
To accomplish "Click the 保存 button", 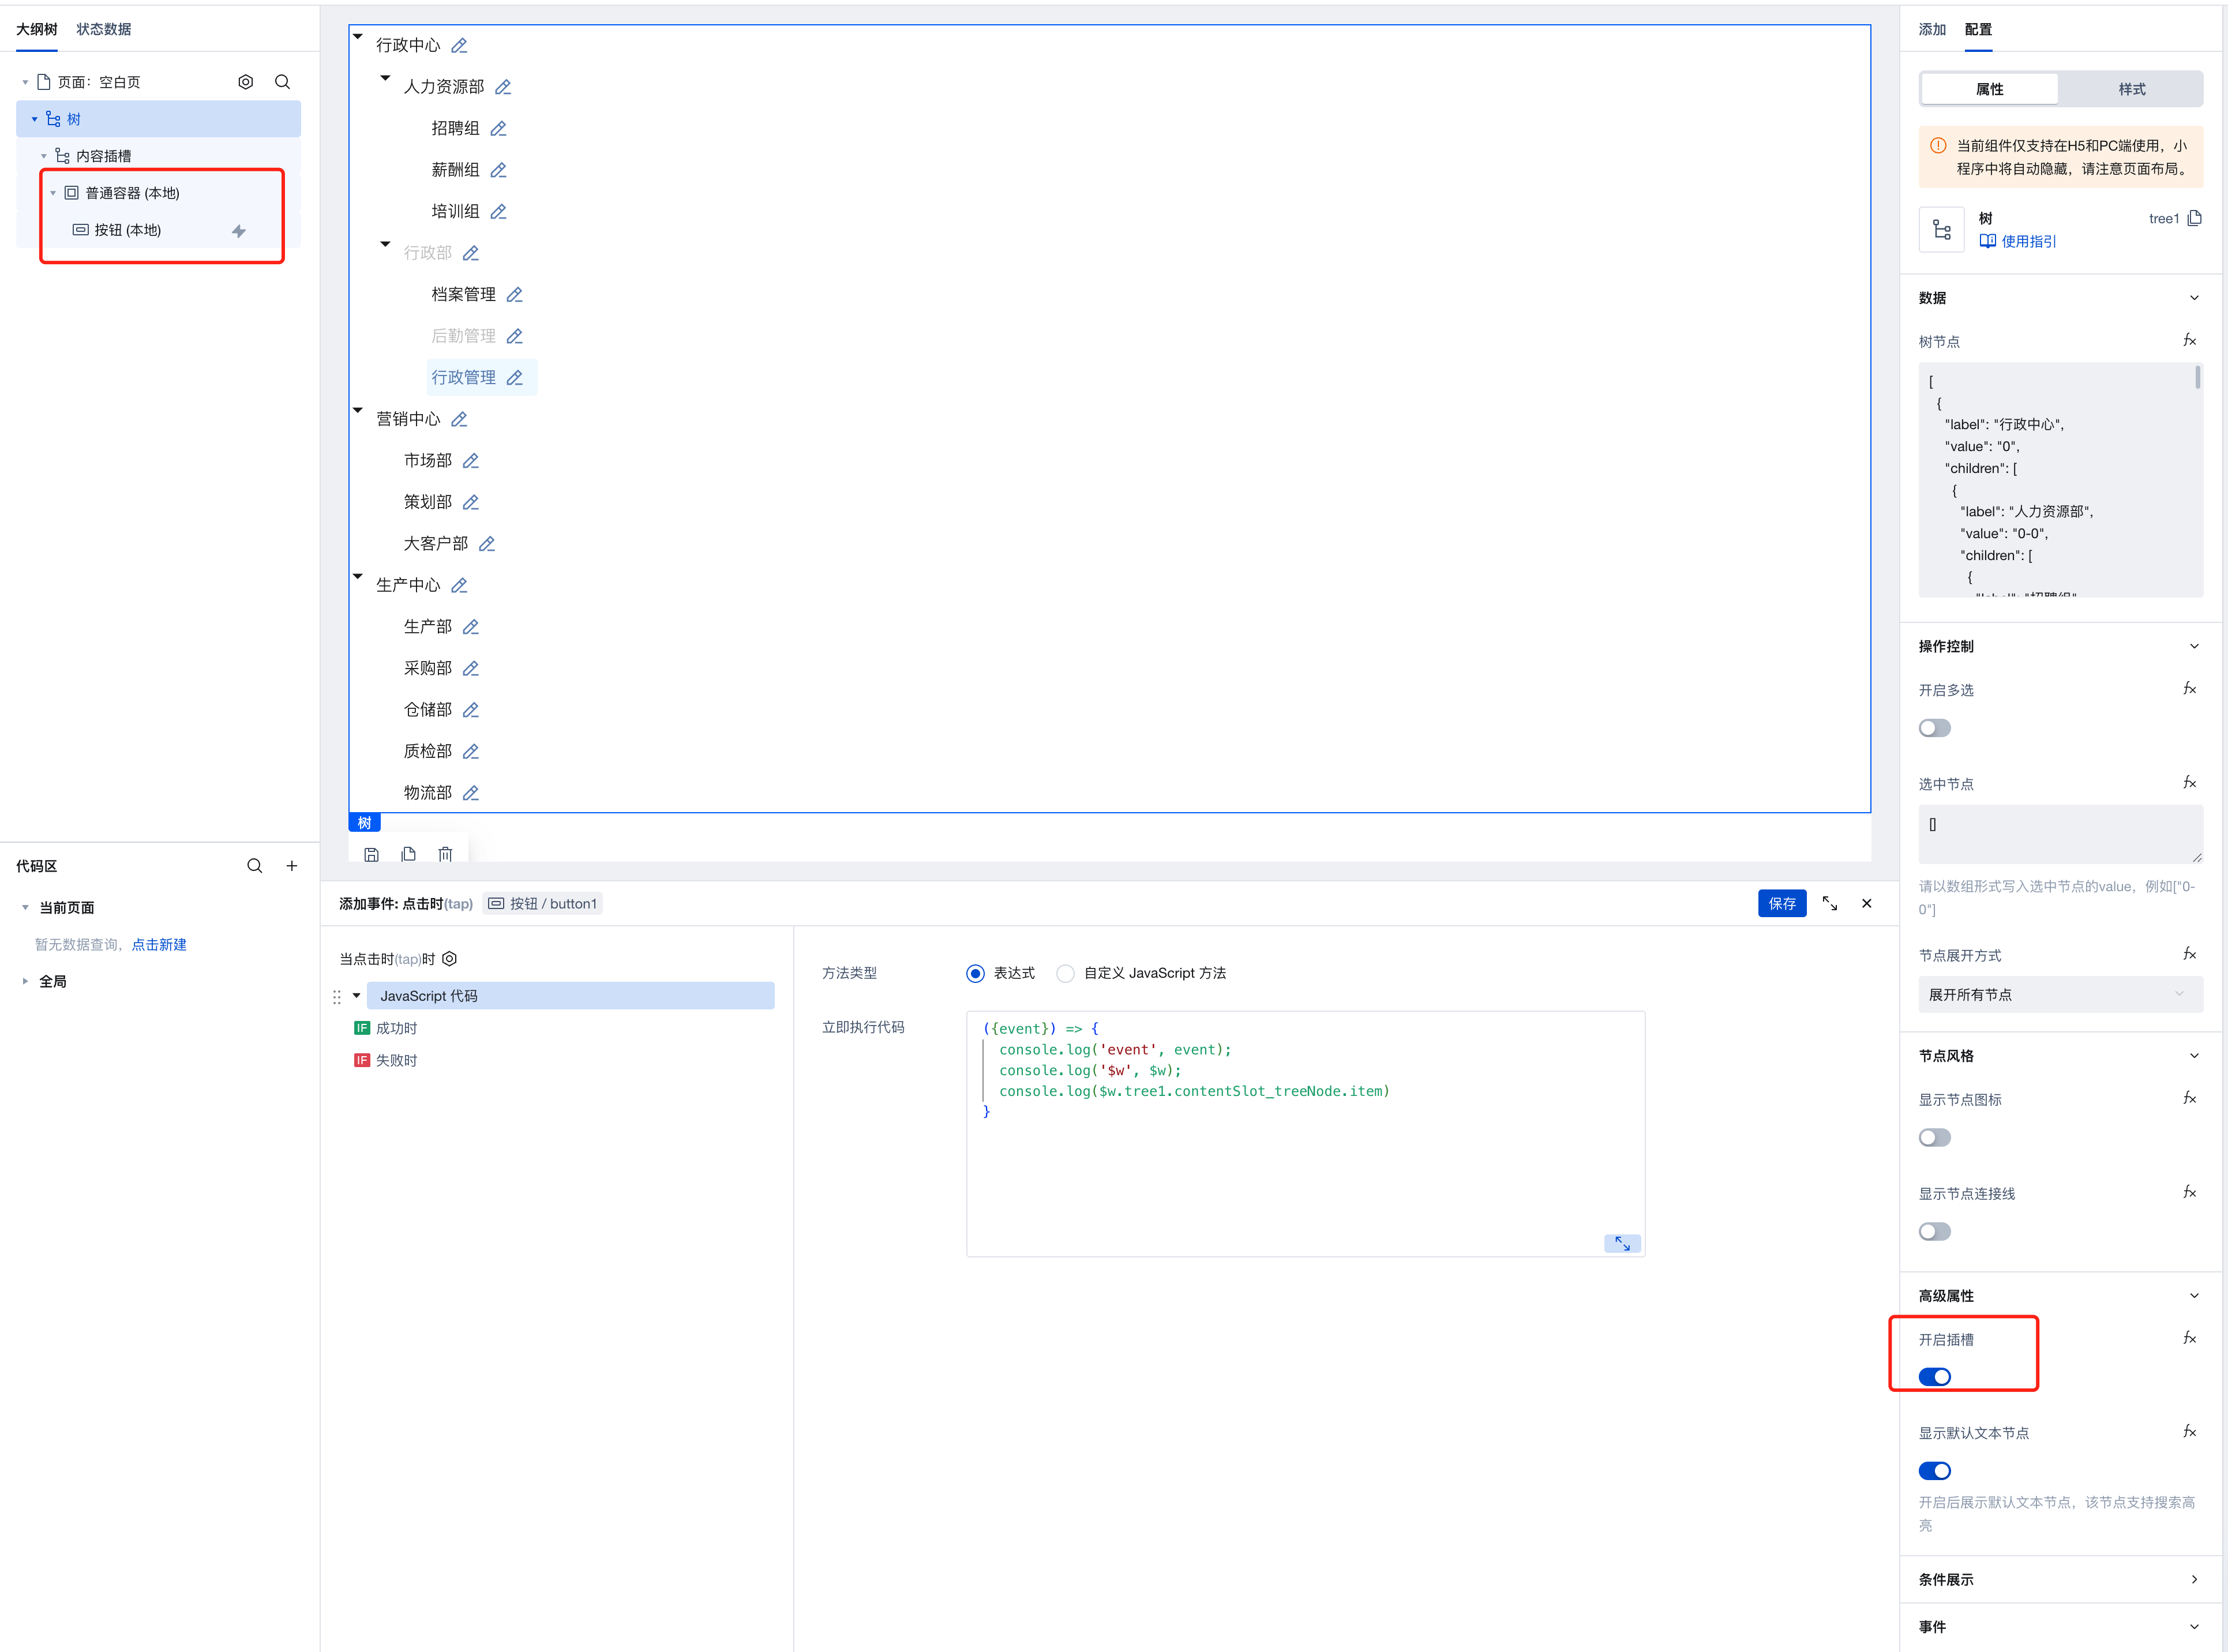I will click(1782, 903).
